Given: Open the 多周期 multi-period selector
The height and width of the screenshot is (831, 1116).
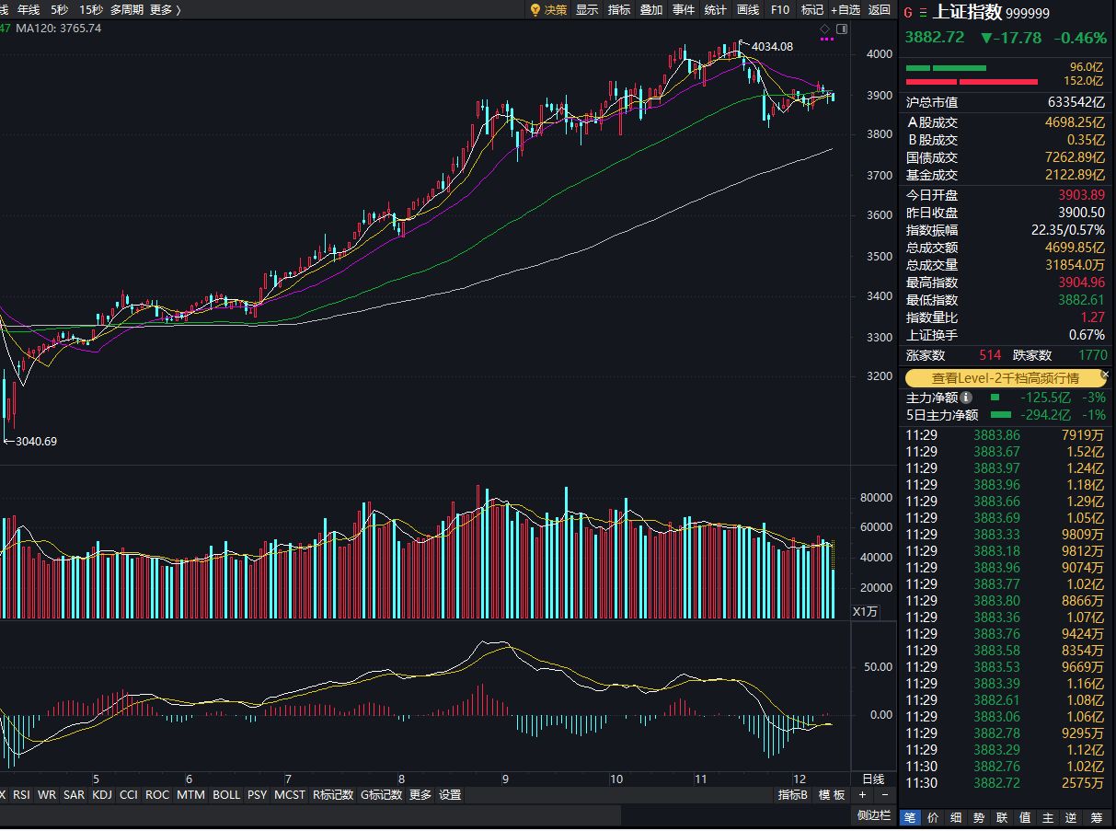Looking at the screenshot, I should 126,9.
